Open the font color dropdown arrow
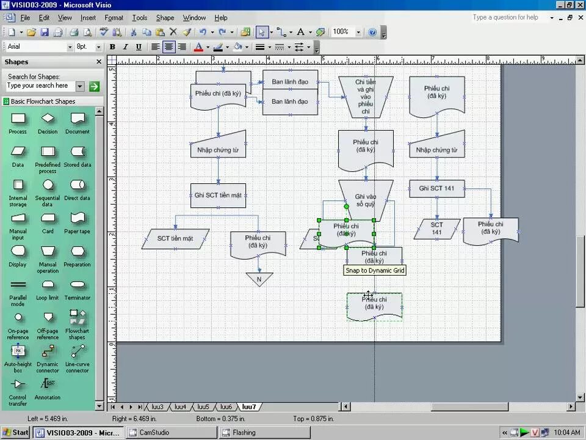Image resolution: width=586 pixels, height=440 pixels. pos(208,47)
